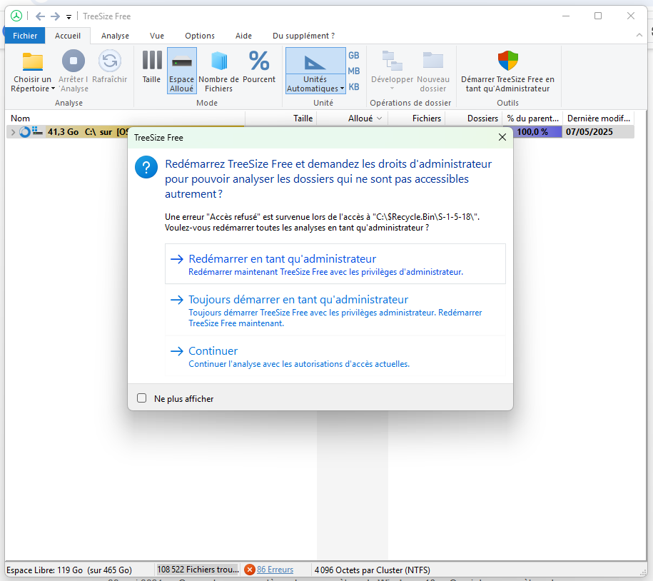Click the 4 096 Octets par Cluster status

(x=373, y=570)
